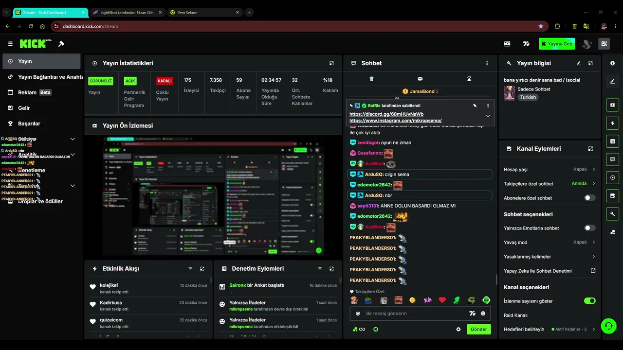Click the moderation hammer icon beside the KICK logo
This screenshot has height=350, width=623.
pos(61,44)
